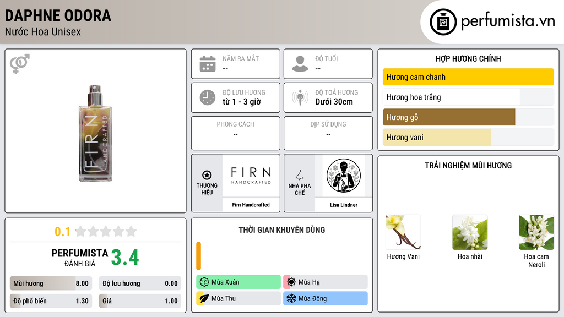The height and width of the screenshot is (317, 564).
Task: Click the snowflake icon in Mùa Đông
Action: (291, 298)
